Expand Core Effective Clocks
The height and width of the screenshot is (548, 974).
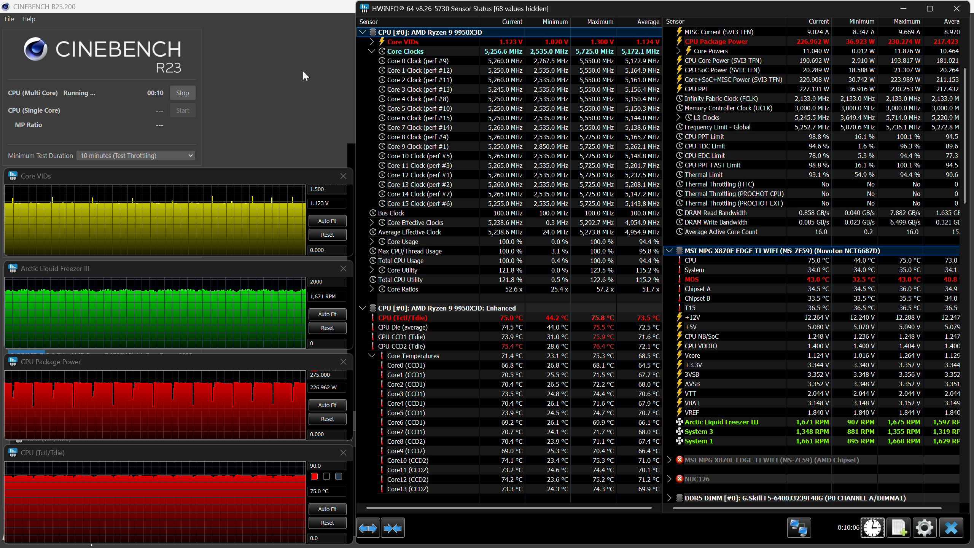(x=372, y=222)
